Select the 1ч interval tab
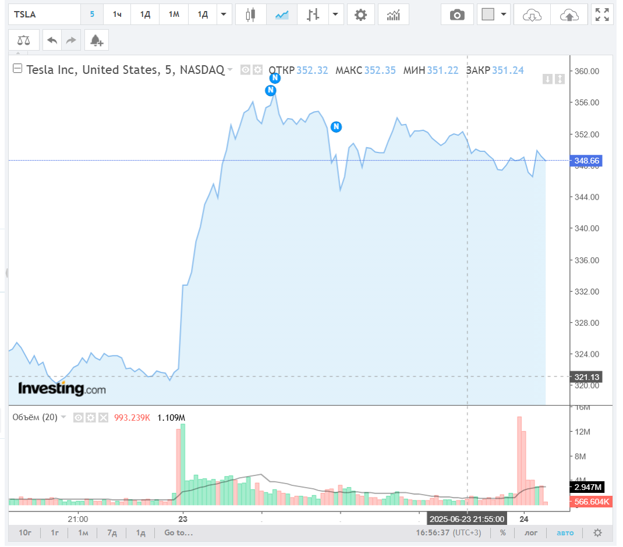Screen dimensions: 623x547 click(x=118, y=15)
